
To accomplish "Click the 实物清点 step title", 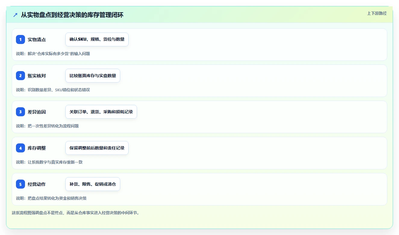I will 37,39.
